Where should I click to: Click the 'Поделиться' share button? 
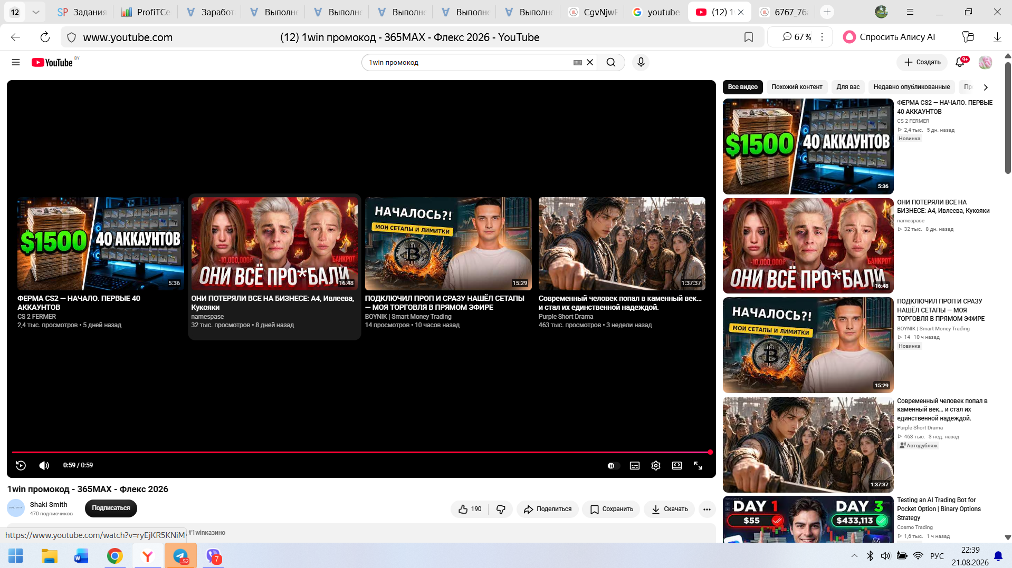coord(547,509)
